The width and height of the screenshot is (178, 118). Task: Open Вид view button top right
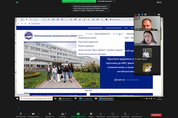click(159, 2)
